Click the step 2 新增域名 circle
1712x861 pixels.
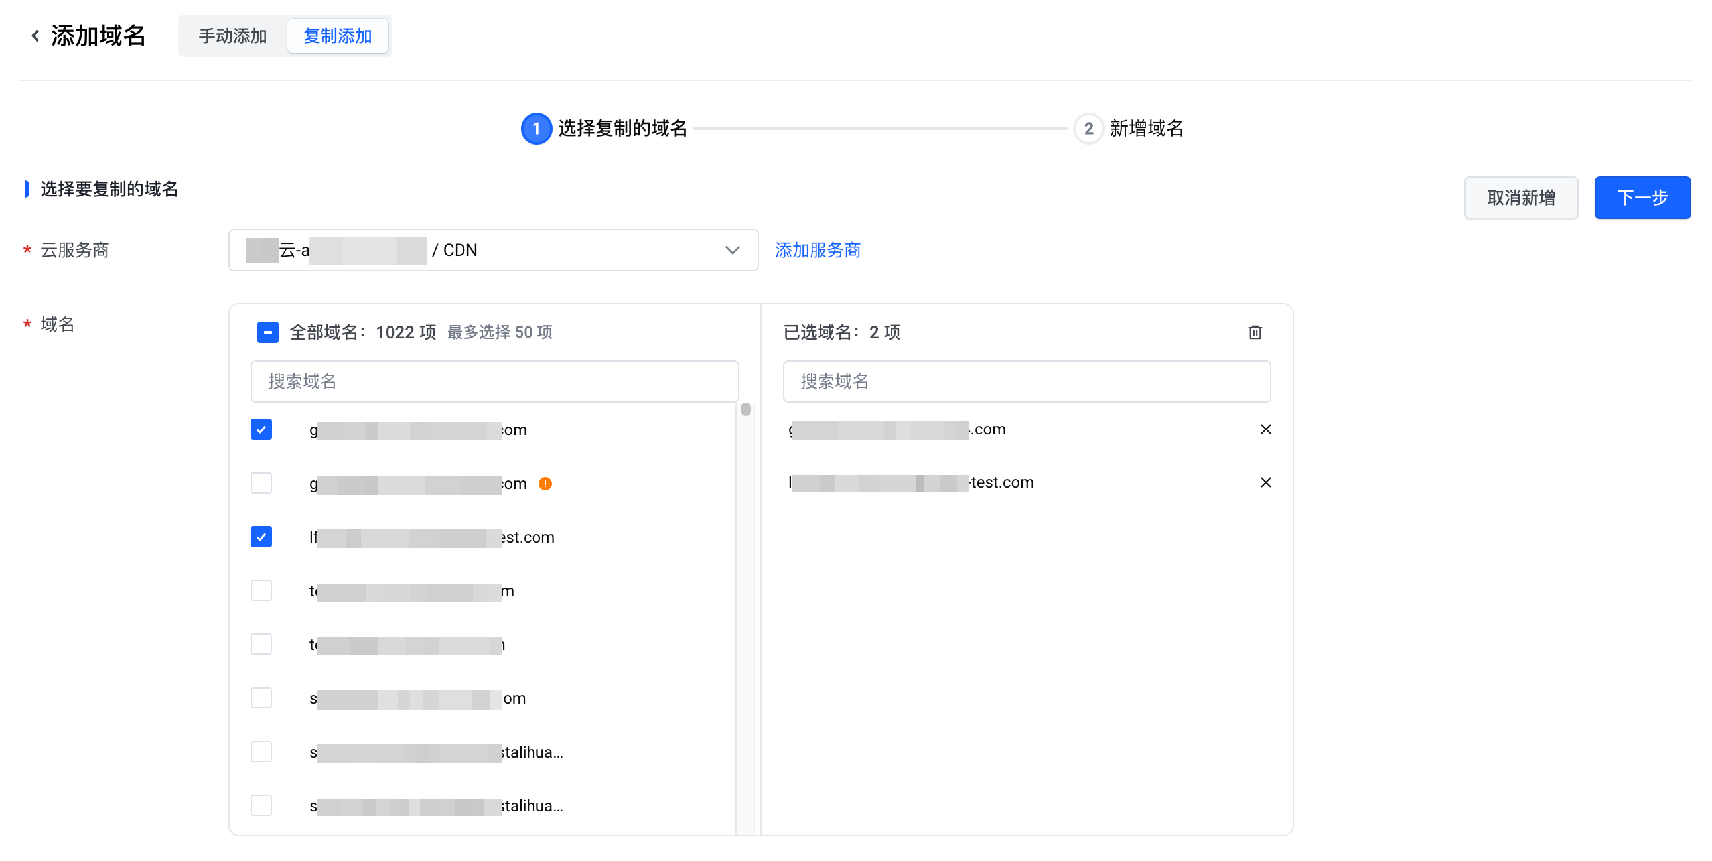pos(1088,129)
